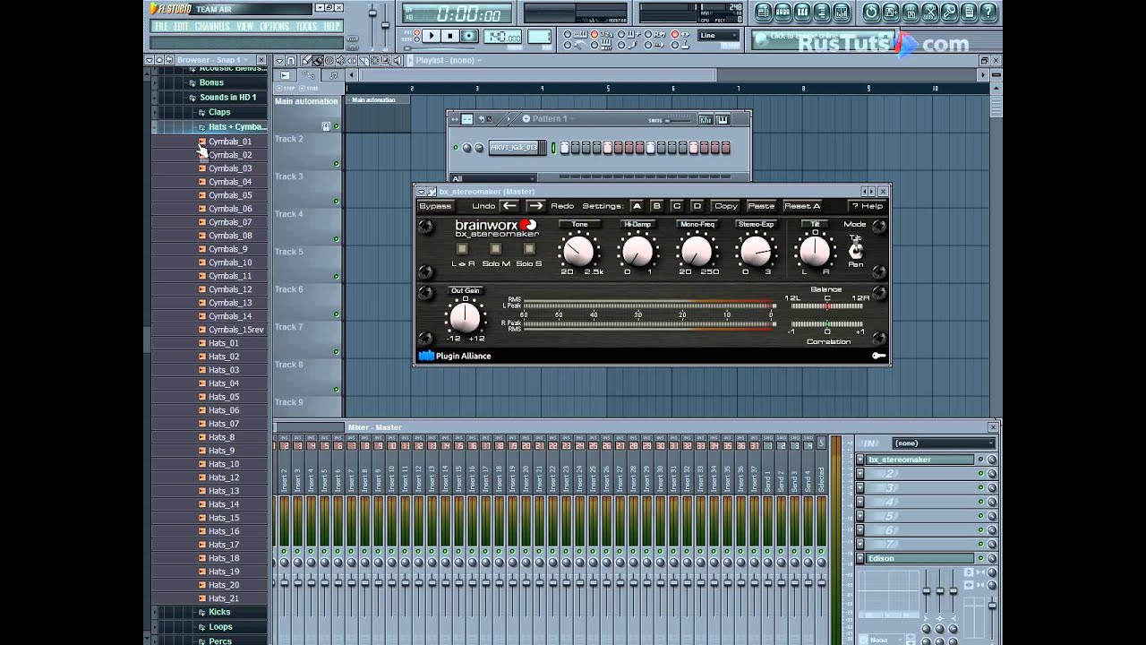Open the Piano roll view icon
Image resolution: width=1146 pixels, height=645 pixels.
pyautogui.click(x=803, y=12)
